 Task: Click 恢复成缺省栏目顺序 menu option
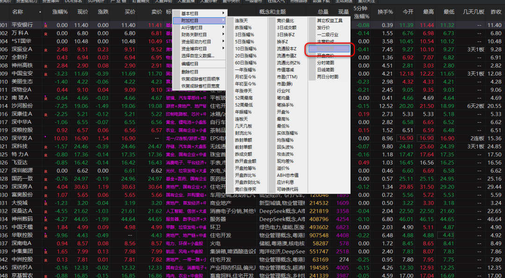tap(200, 79)
